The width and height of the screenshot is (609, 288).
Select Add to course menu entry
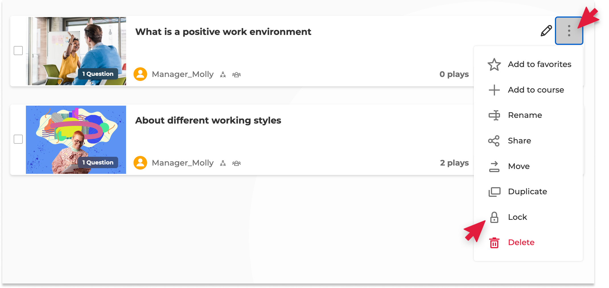point(536,90)
